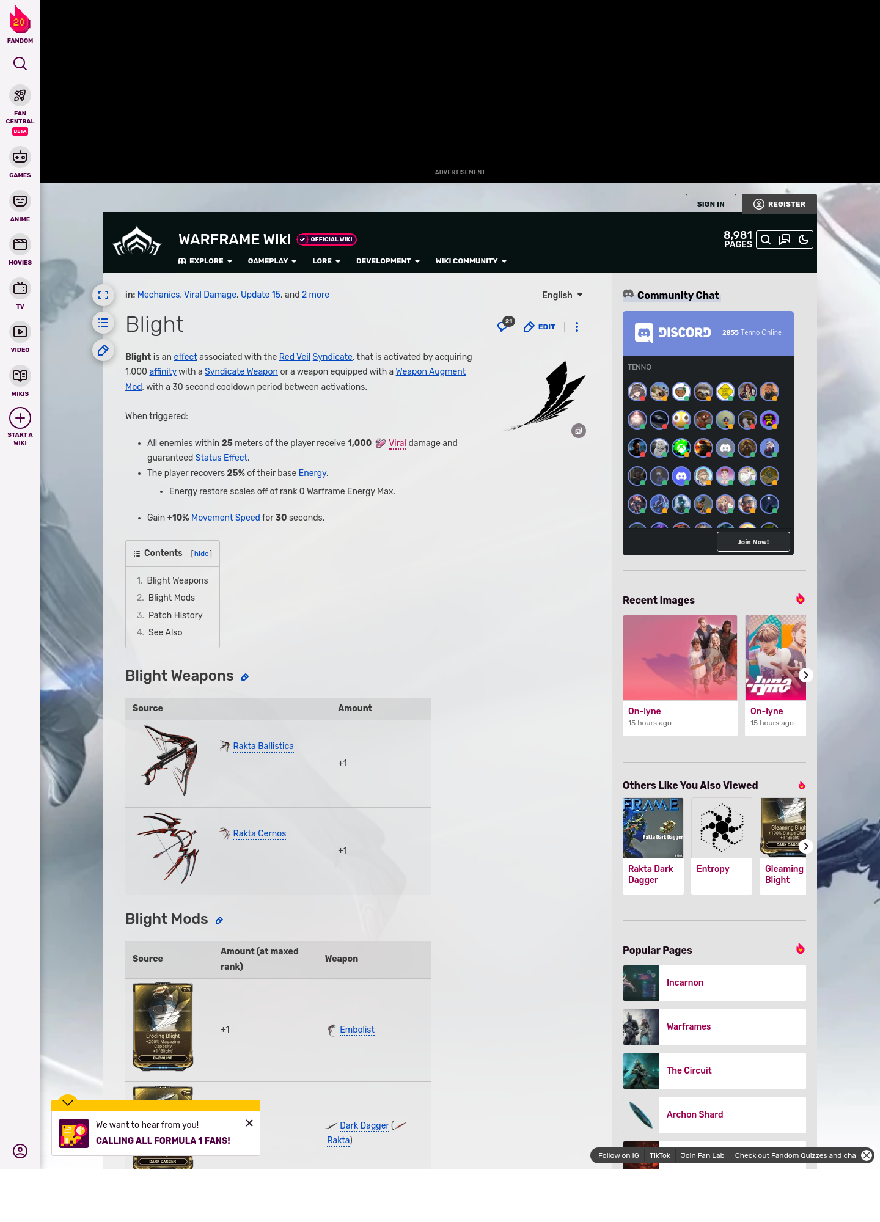Edit the Blight Weapons section
The height and width of the screenshot is (1222, 880).
pos(245,677)
